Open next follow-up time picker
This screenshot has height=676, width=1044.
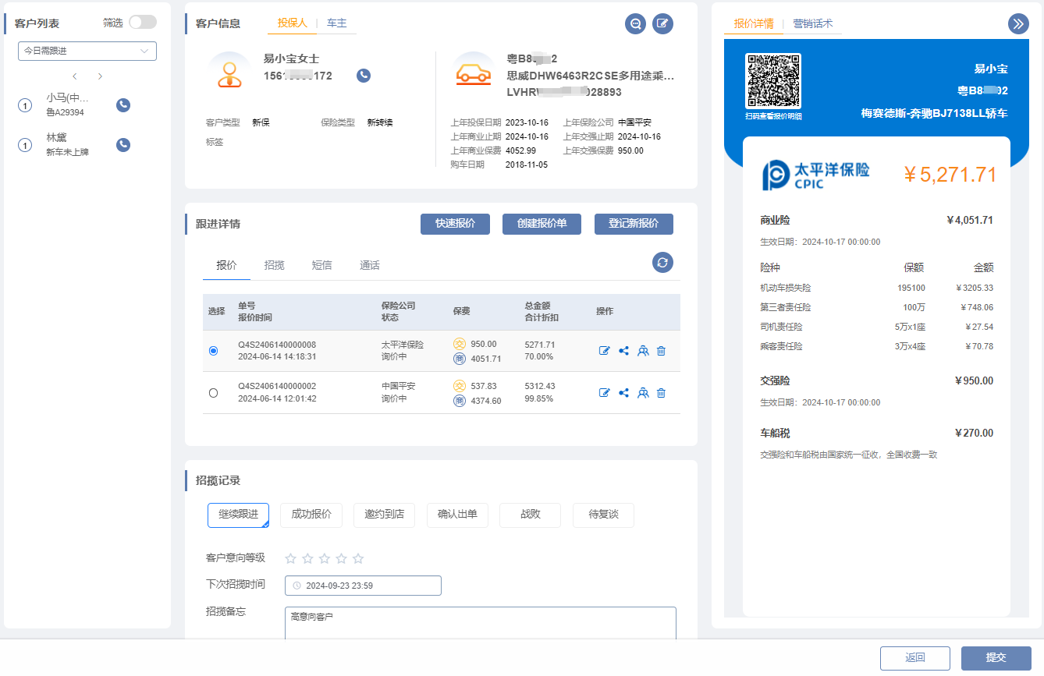tap(363, 586)
